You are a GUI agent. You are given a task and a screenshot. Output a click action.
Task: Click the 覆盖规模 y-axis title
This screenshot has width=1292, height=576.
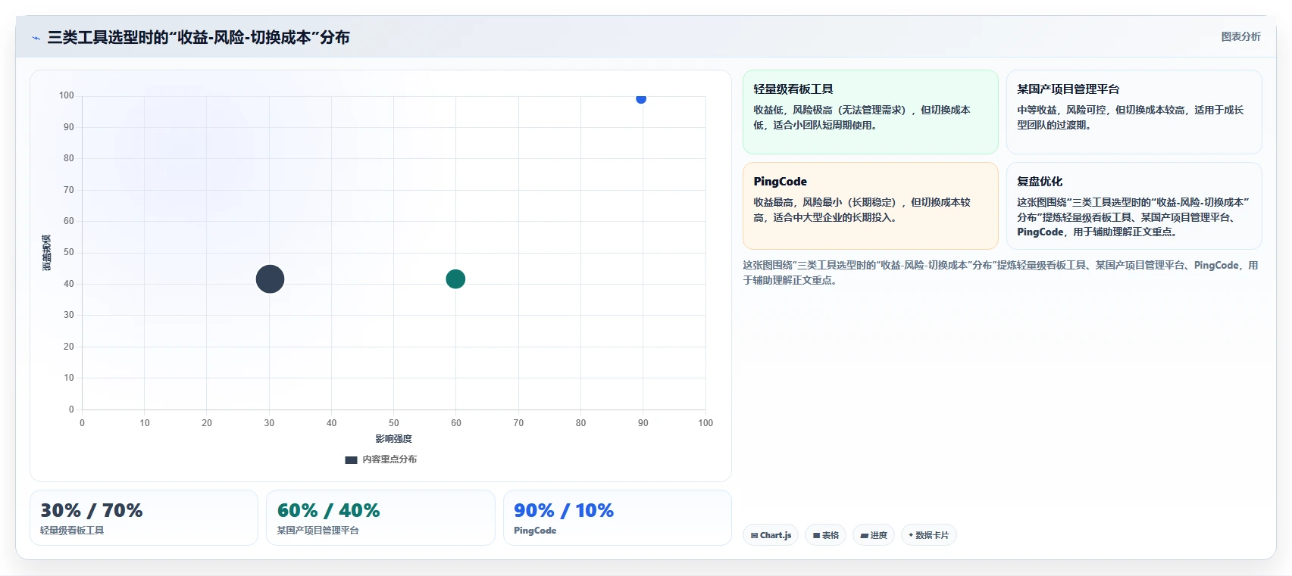point(46,253)
